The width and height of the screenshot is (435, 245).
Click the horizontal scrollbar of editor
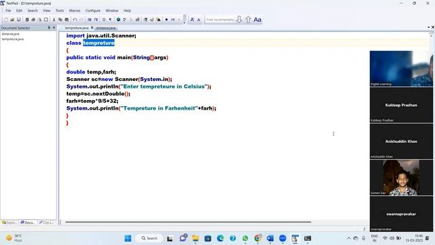(188, 222)
